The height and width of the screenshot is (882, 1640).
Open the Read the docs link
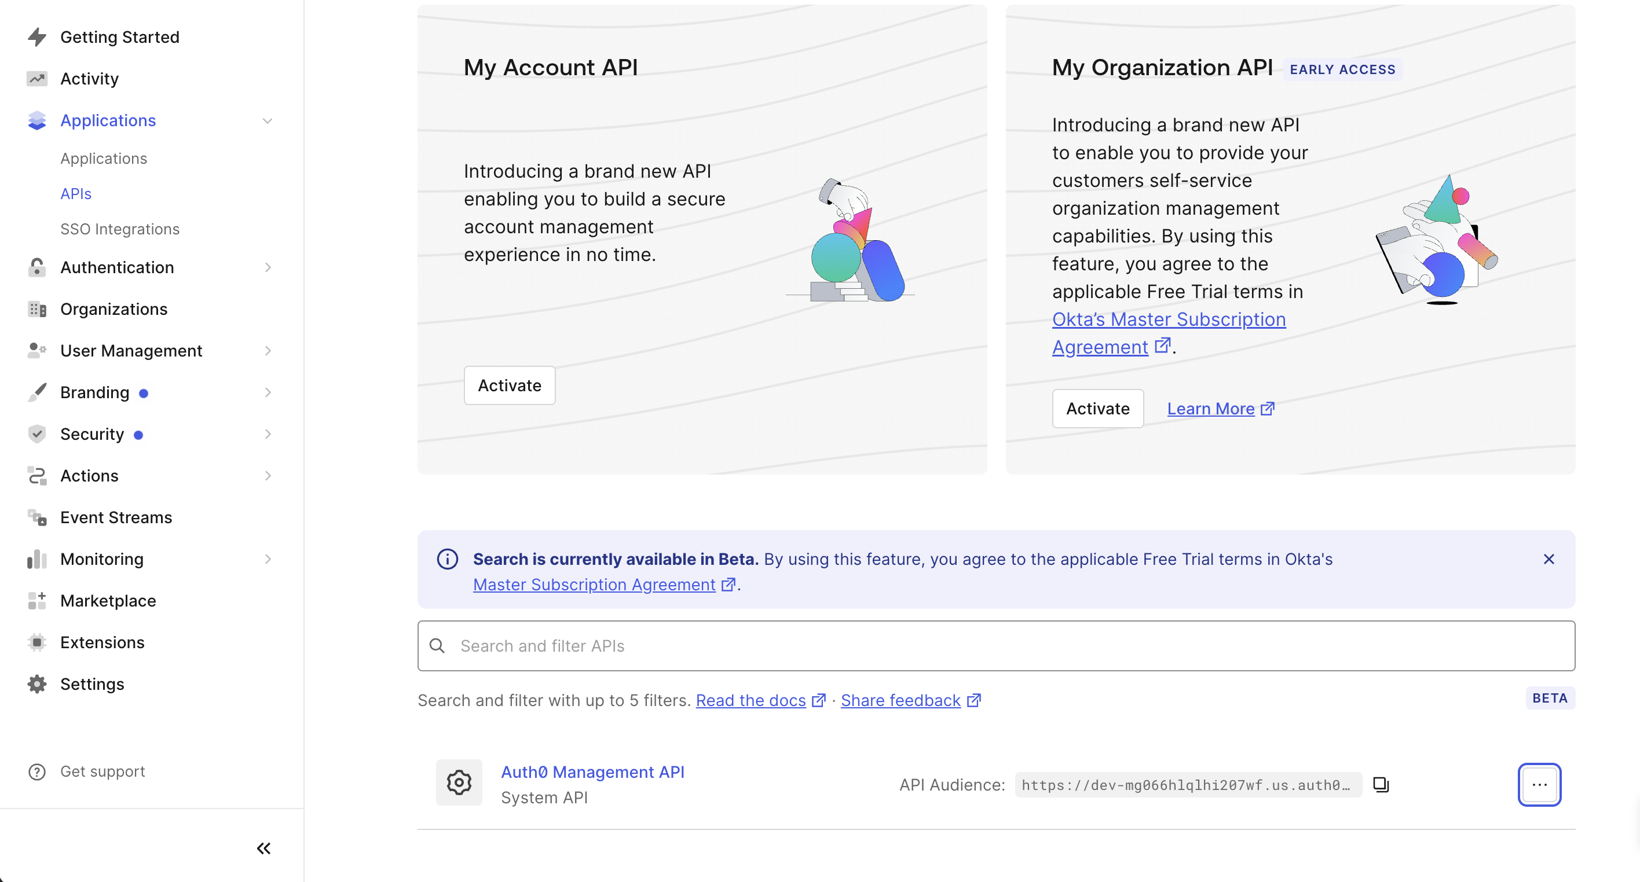click(x=760, y=701)
